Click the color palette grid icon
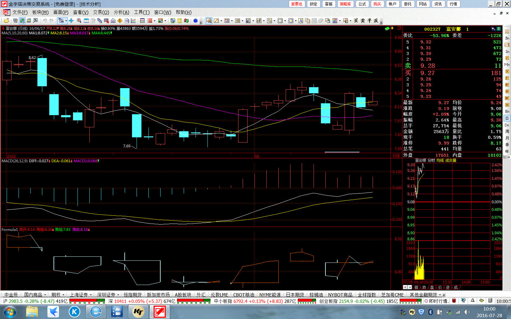511x319 pixels. (335, 21)
